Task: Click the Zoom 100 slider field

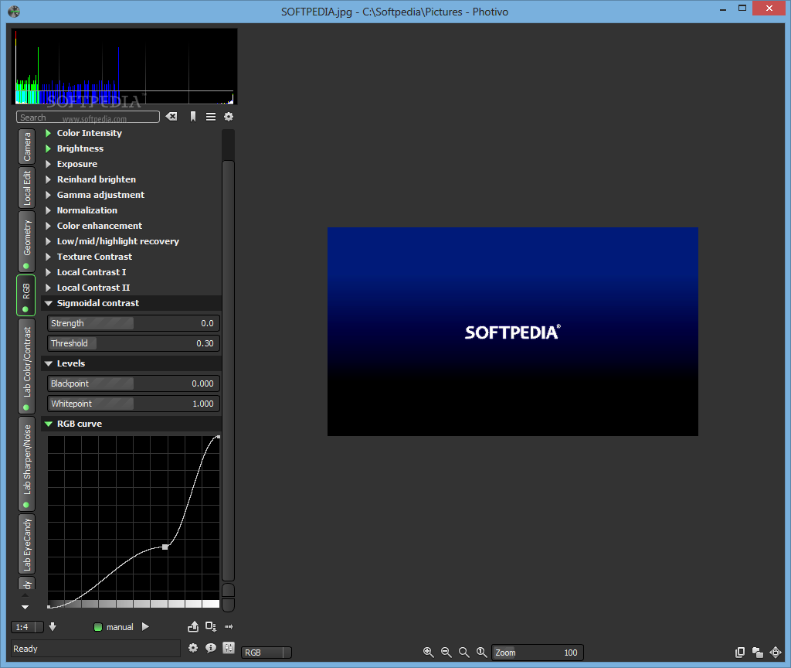Action: click(x=538, y=653)
